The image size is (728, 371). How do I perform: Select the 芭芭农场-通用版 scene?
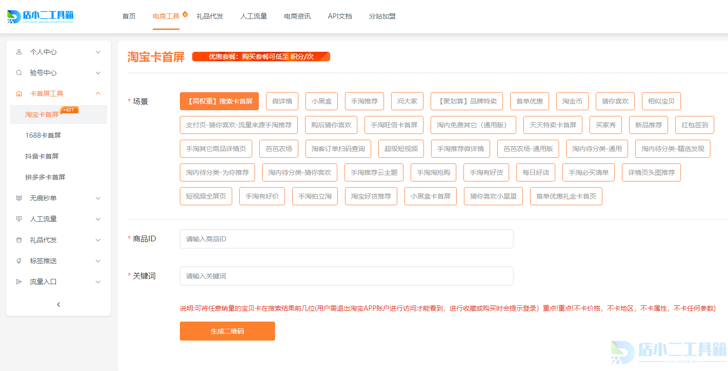[x=528, y=149]
